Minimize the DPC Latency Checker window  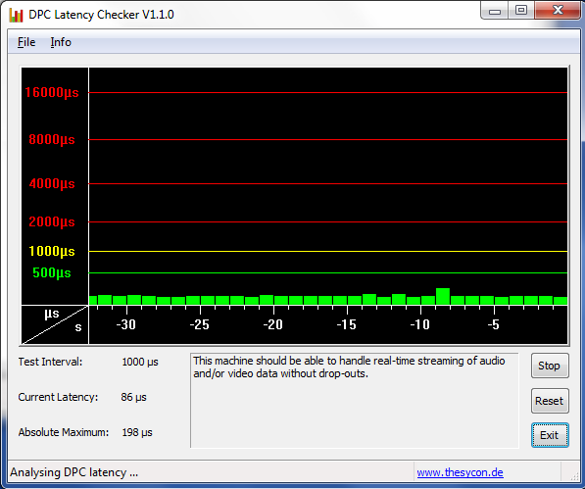pos(495,11)
